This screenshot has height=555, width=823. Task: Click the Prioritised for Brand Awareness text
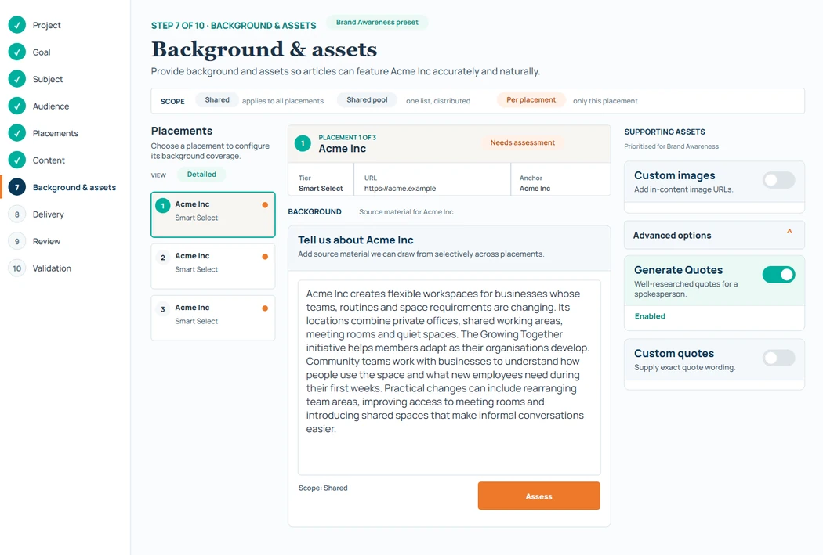[x=671, y=146]
